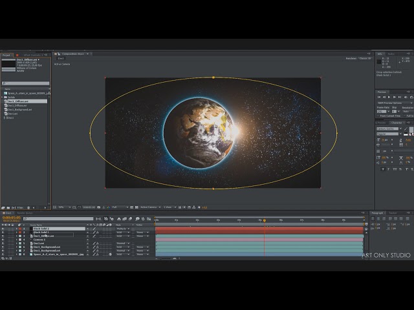Create new composition from Project panel footer
This screenshot has width=414, height=310.
[x=14, y=208]
